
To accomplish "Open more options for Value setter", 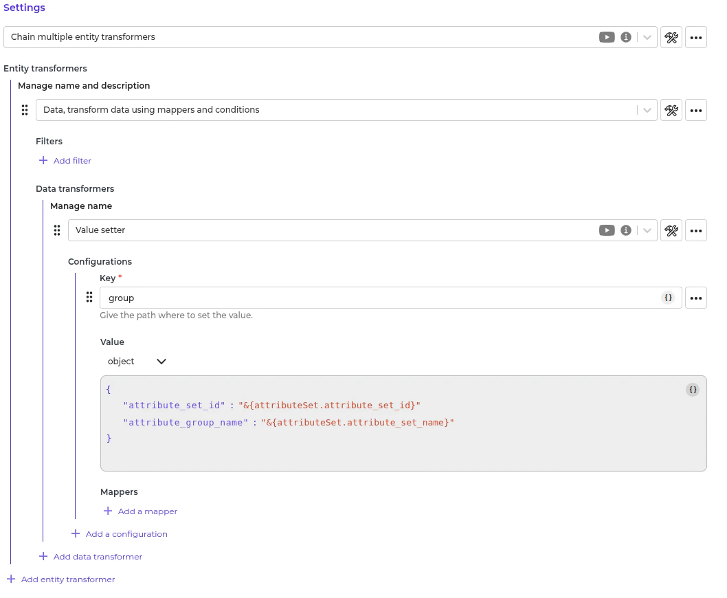I will [x=695, y=230].
